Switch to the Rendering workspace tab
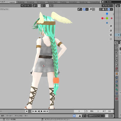The image size is (121, 121). (84, 2)
